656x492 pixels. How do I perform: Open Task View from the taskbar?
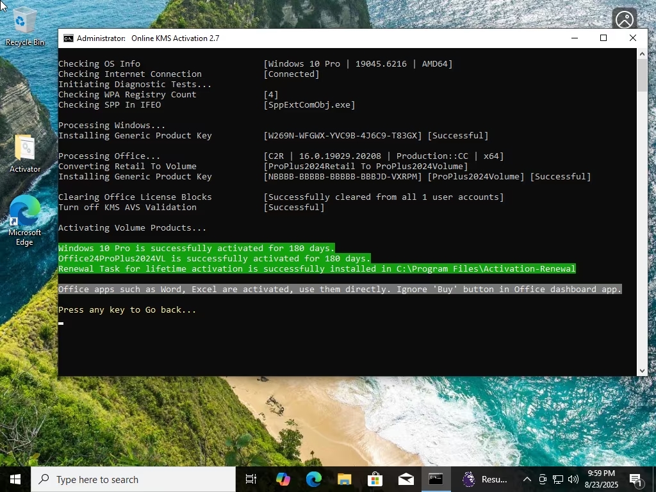click(x=250, y=479)
